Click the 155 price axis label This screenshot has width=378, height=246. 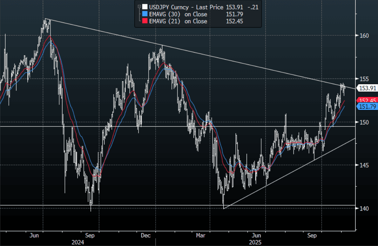click(364, 79)
